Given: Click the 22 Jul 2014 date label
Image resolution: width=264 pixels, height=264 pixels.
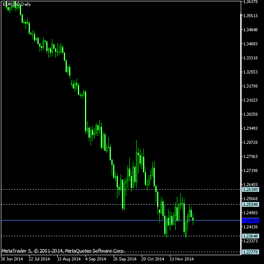Looking at the screenshot, I should point(39,259).
